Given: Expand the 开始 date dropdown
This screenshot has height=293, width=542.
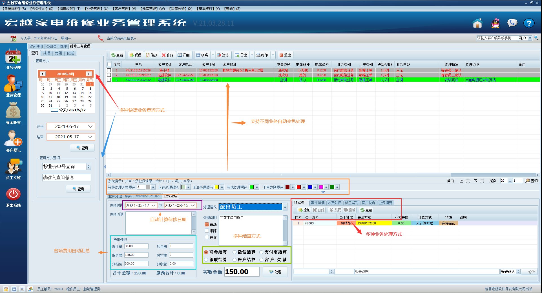Looking at the screenshot, I should (x=90, y=127).
